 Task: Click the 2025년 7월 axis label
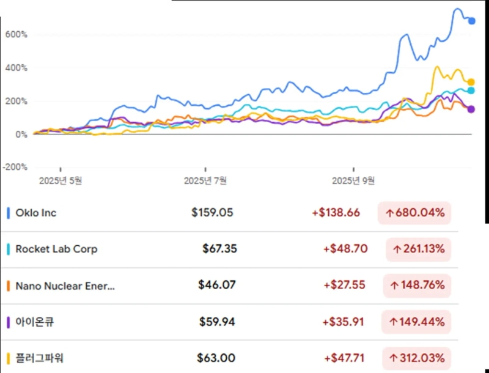coord(205,180)
